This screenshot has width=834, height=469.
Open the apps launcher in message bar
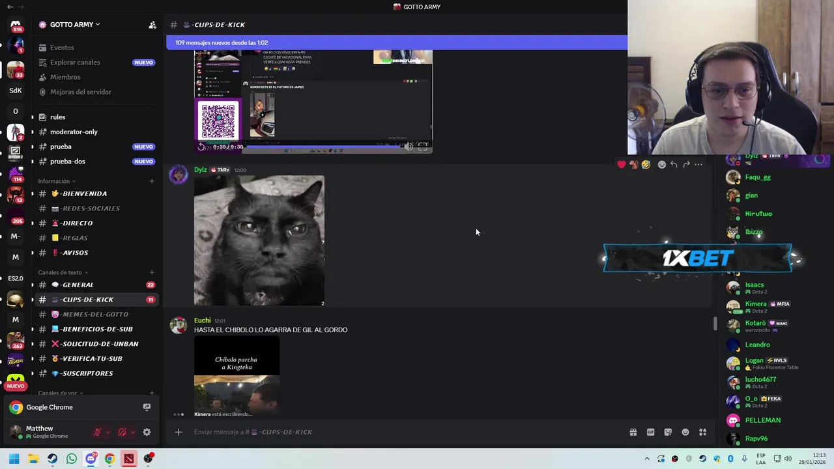point(703,432)
